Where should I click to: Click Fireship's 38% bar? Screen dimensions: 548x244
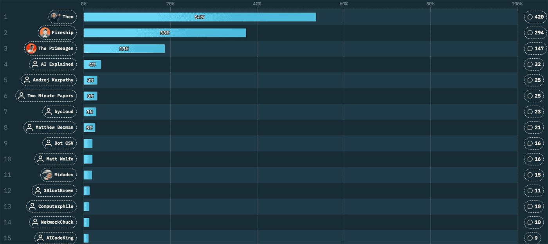pos(165,33)
